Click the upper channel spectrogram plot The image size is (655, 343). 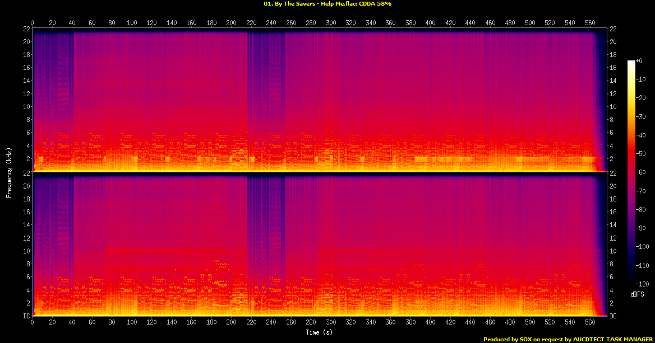[x=319, y=100]
